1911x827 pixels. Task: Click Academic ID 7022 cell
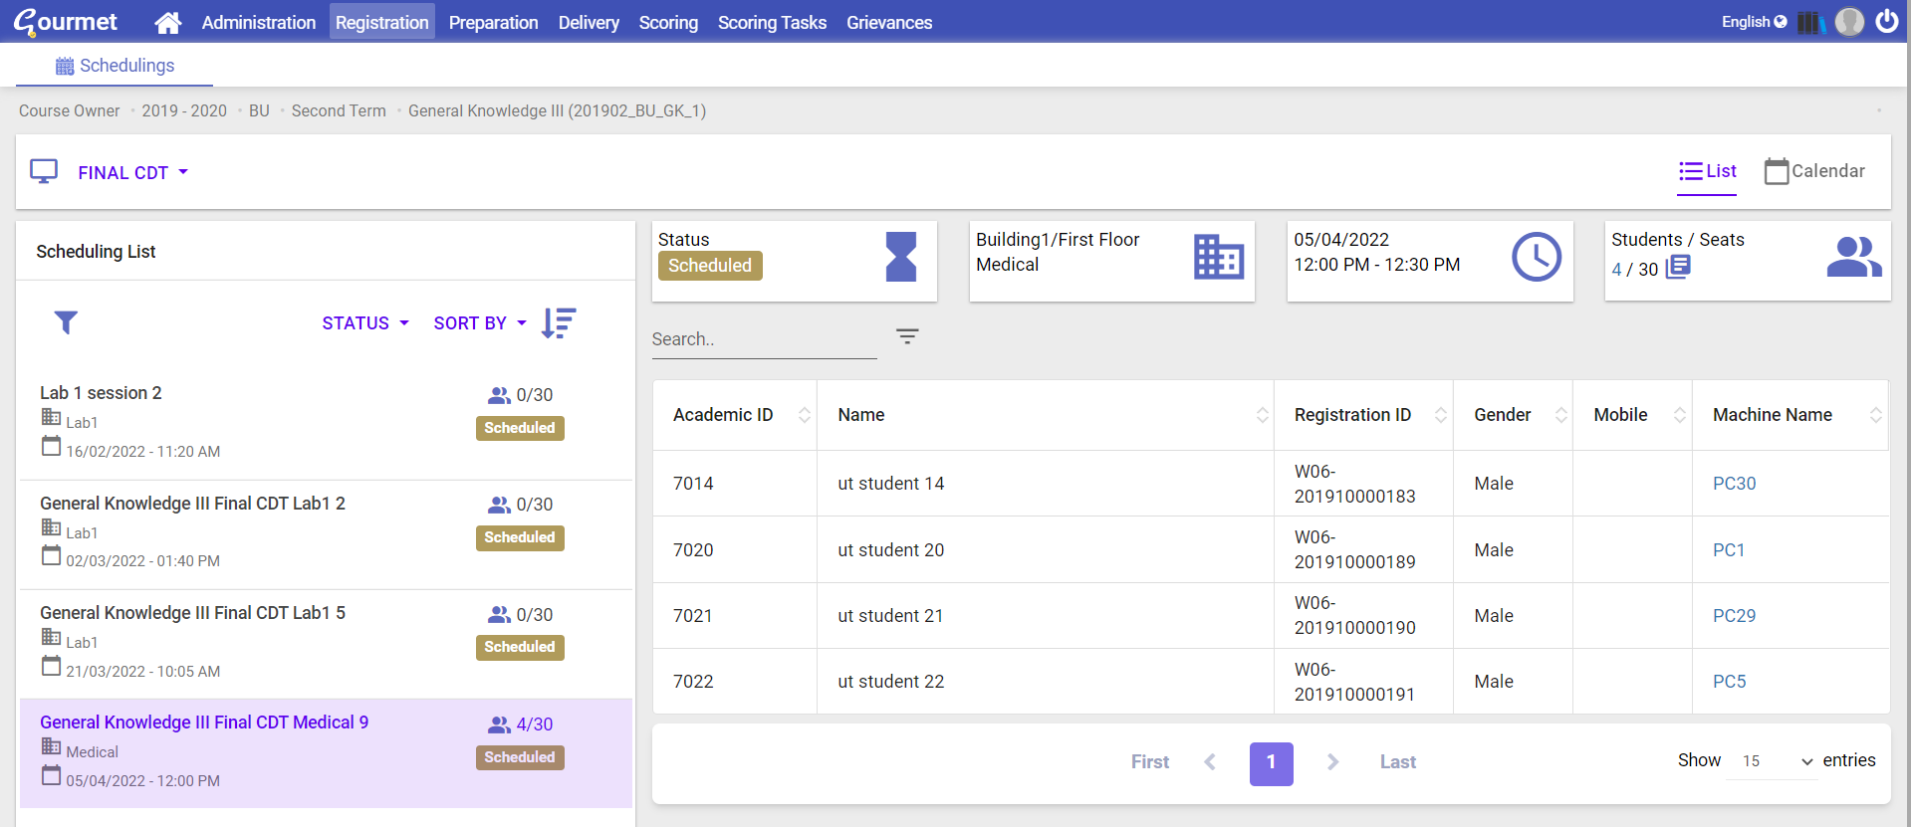pos(735,682)
